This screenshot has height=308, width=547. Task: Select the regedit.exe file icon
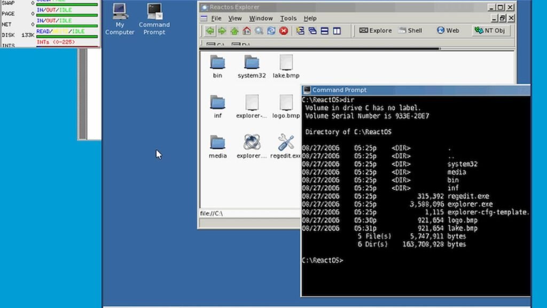coord(286,143)
